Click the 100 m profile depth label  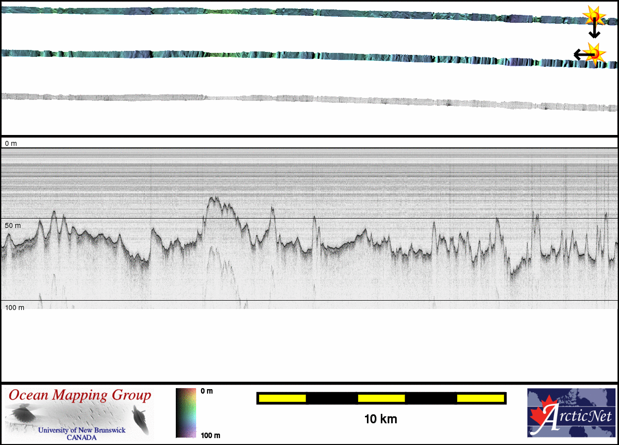pyautogui.click(x=15, y=308)
